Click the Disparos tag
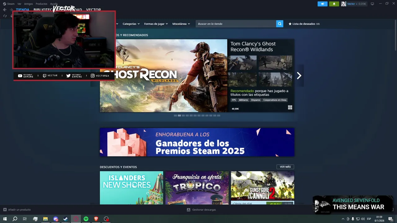The image size is (397, 223). pyautogui.click(x=256, y=100)
